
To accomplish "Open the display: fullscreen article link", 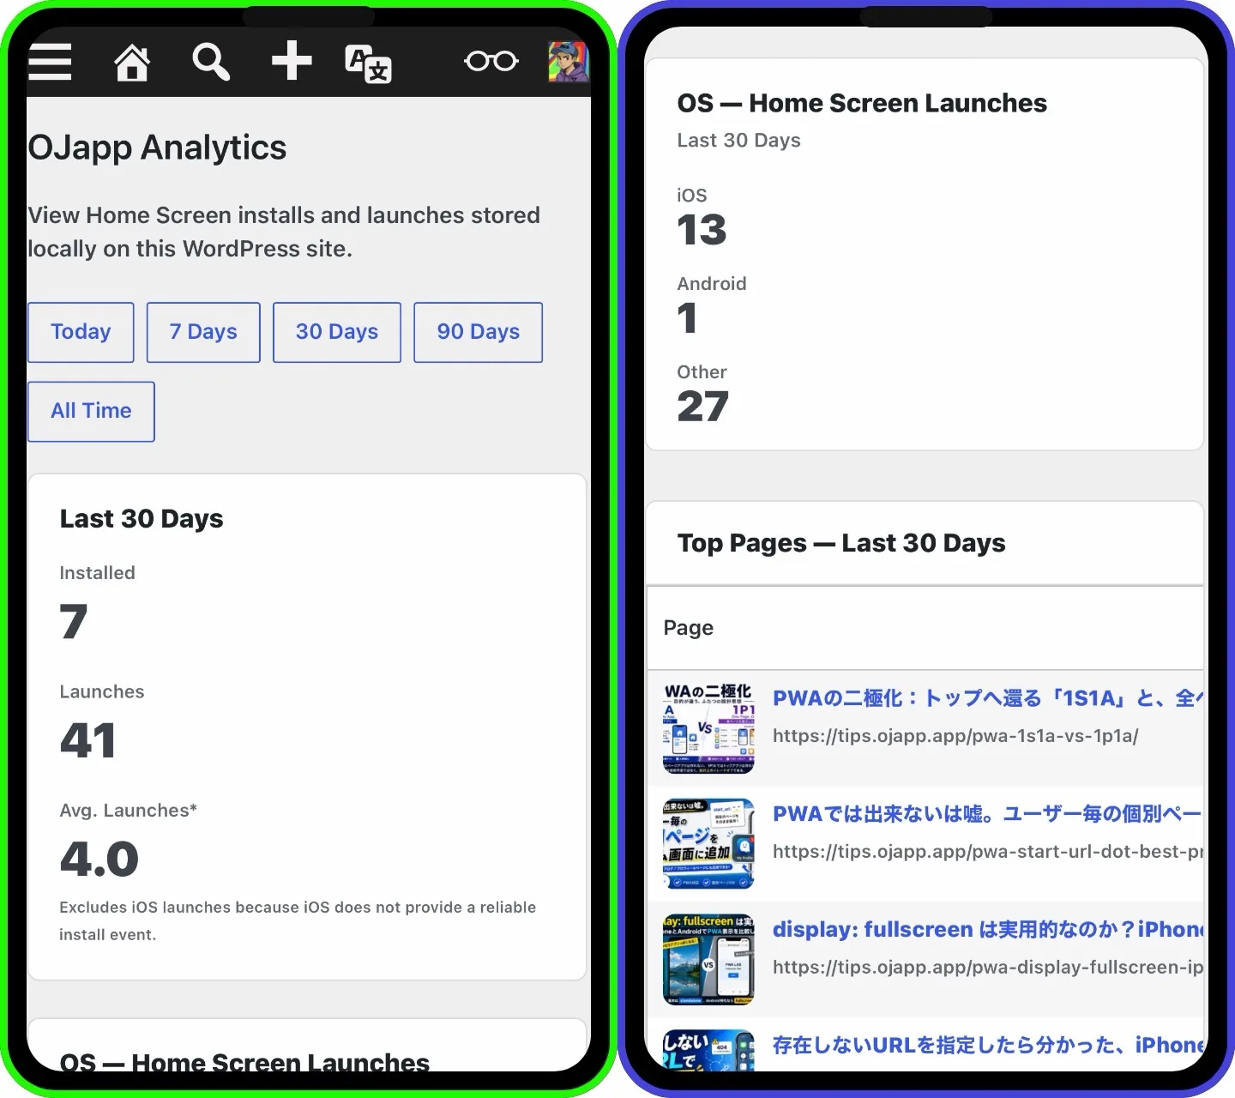I will click(x=987, y=930).
